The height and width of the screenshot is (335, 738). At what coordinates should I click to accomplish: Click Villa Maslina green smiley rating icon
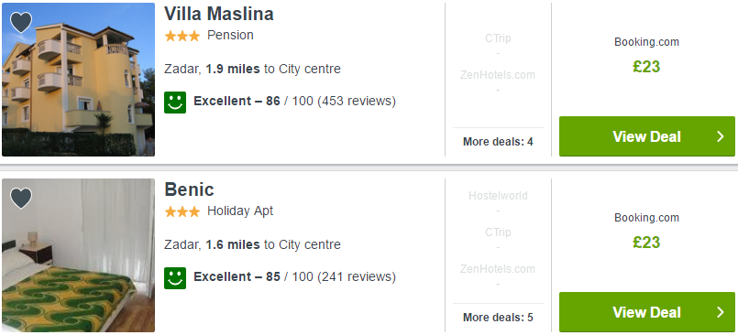point(175,103)
